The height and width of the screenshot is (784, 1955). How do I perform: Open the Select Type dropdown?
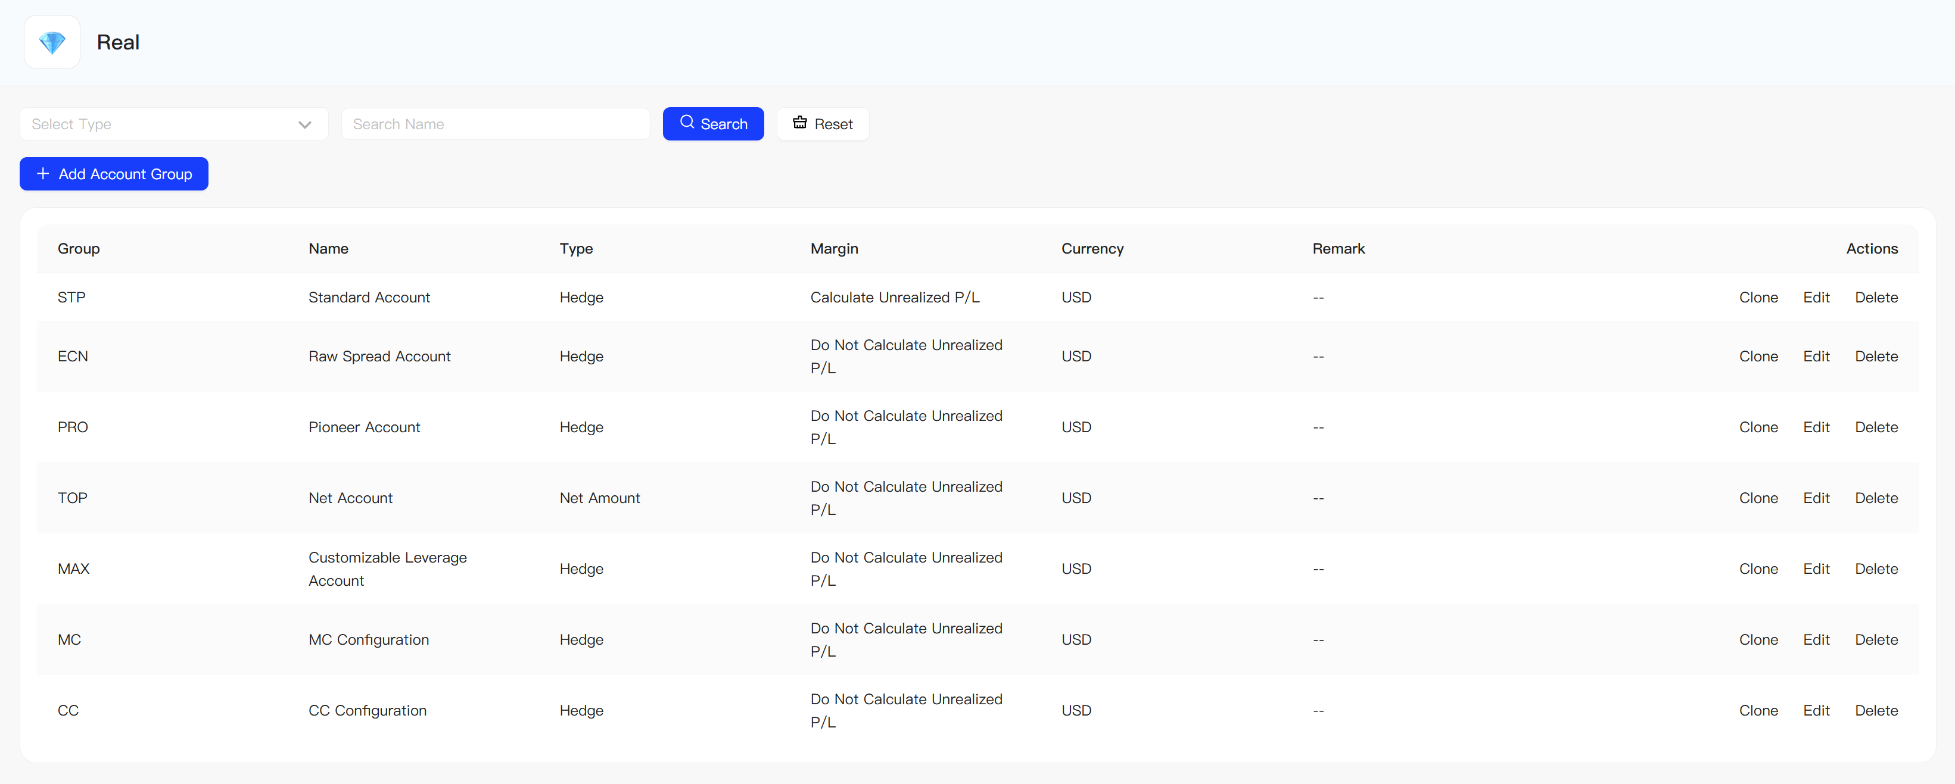coord(174,124)
